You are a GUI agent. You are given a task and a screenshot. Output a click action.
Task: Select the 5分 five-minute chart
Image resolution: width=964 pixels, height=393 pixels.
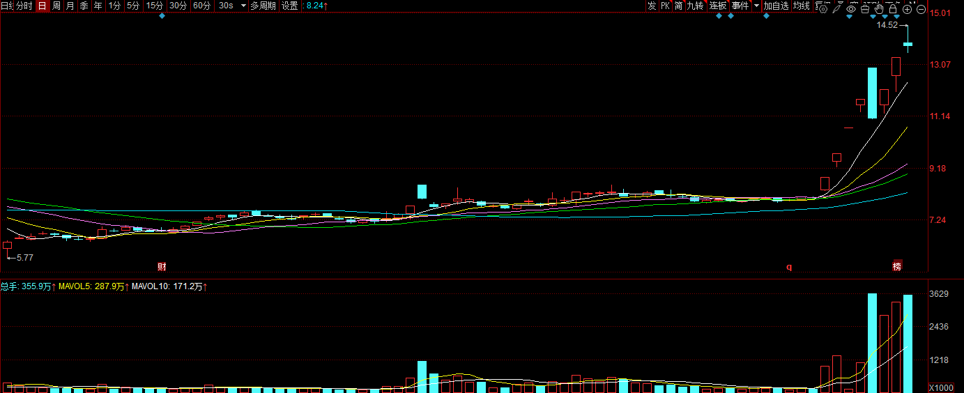pyautogui.click(x=133, y=6)
